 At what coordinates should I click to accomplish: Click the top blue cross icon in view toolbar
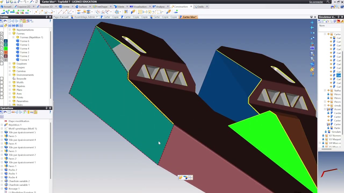coord(312,23)
